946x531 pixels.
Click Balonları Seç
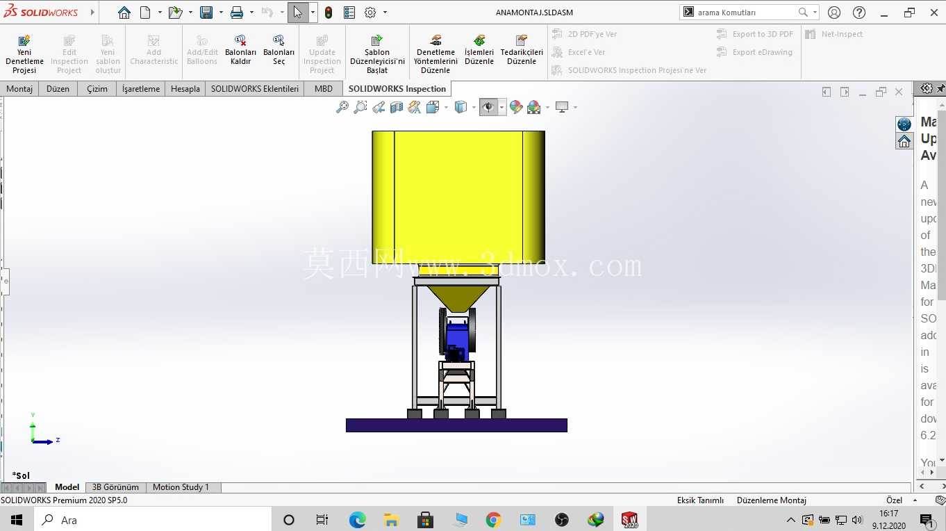click(279, 50)
